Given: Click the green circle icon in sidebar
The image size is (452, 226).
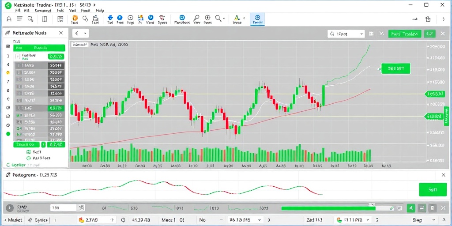Looking at the screenshot, I should (8, 134).
